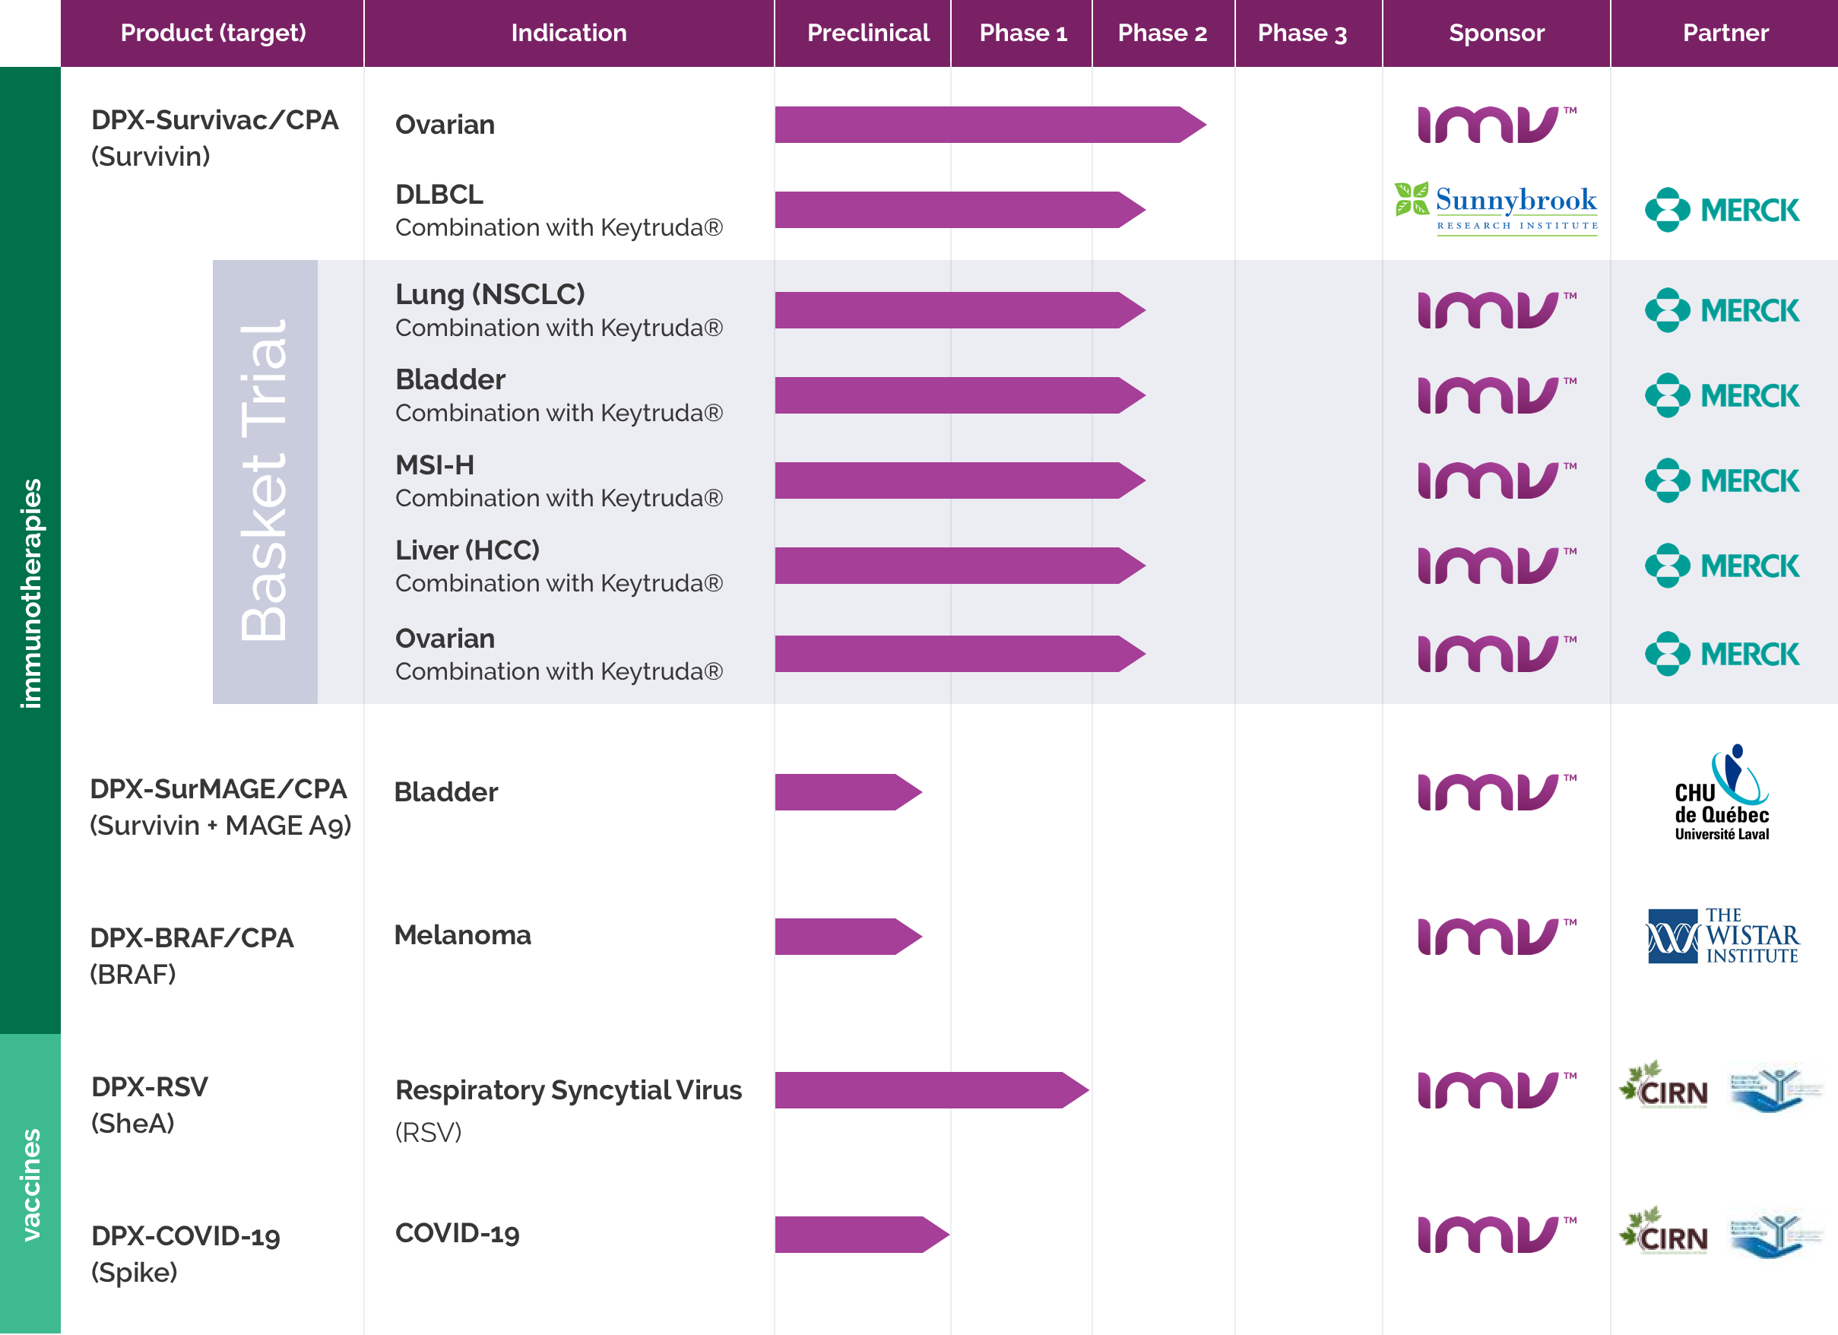The width and height of the screenshot is (1838, 1335).
Task: Click the Sponsor column header
Action: point(1496,33)
